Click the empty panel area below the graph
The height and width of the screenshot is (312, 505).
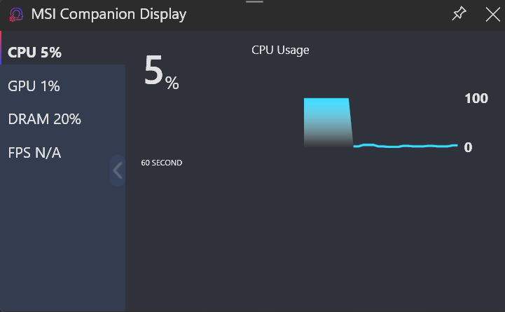click(x=315, y=238)
